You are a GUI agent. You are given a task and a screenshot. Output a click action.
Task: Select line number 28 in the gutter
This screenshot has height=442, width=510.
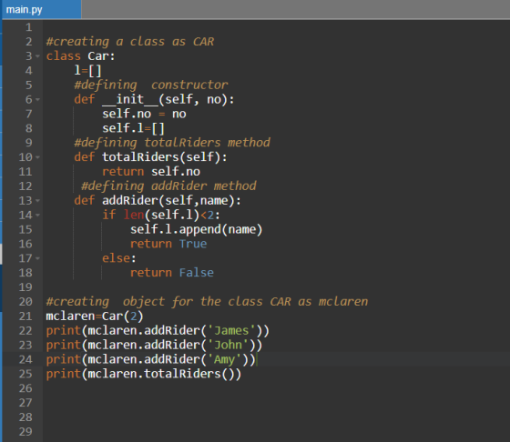click(25, 417)
